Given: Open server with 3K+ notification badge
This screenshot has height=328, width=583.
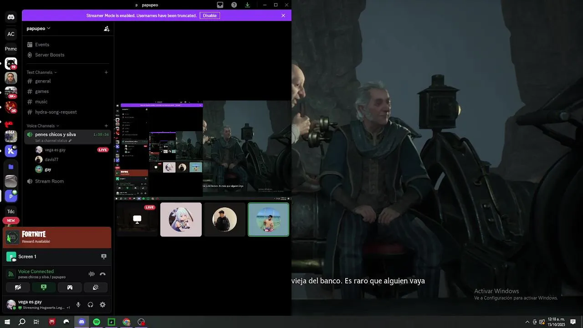Looking at the screenshot, I should point(11,92).
